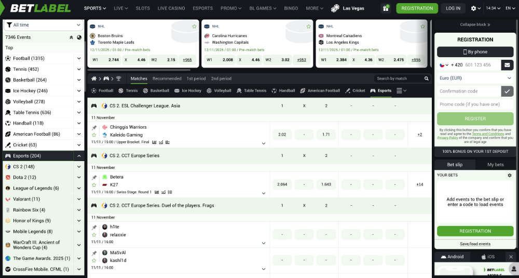Click the horizontal scrollbar under match cards
This screenshot has width=519, height=278.
click(139, 70)
